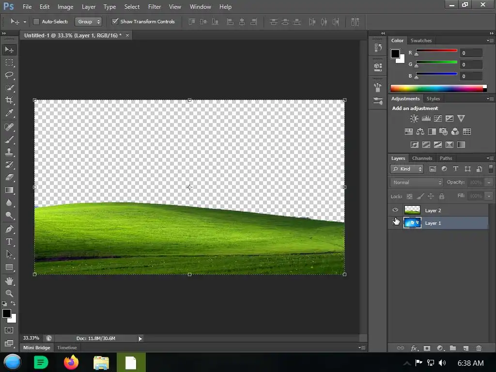
Task: Open the Opacity slider dropdown
Action: point(489,183)
